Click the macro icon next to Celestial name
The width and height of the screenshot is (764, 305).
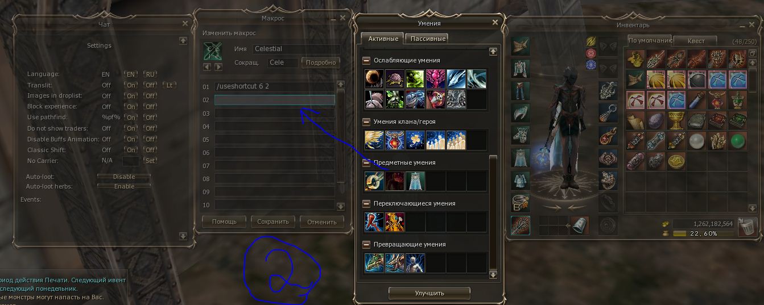pyautogui.click(x=213, y=52)
